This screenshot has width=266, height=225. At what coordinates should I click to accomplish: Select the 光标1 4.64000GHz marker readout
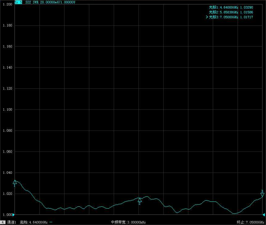pyautogui.click(x=231, y=7)
